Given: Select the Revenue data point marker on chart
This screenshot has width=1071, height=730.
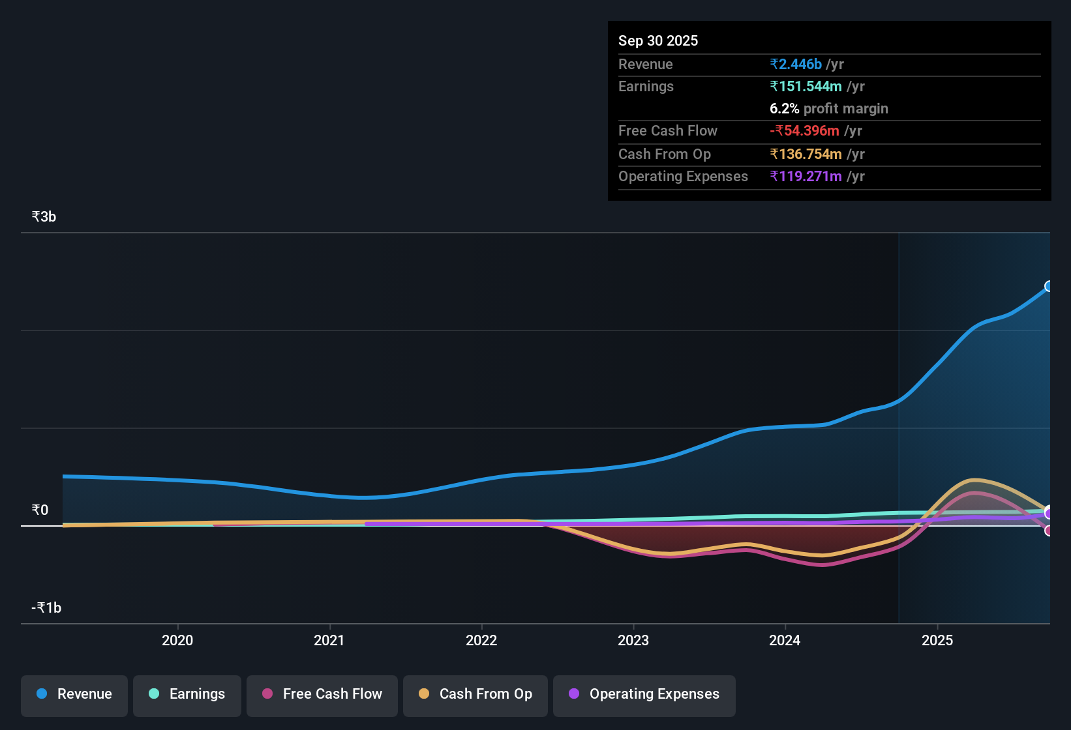Looking at the screenshot, I should click(x=1048, y=286).
